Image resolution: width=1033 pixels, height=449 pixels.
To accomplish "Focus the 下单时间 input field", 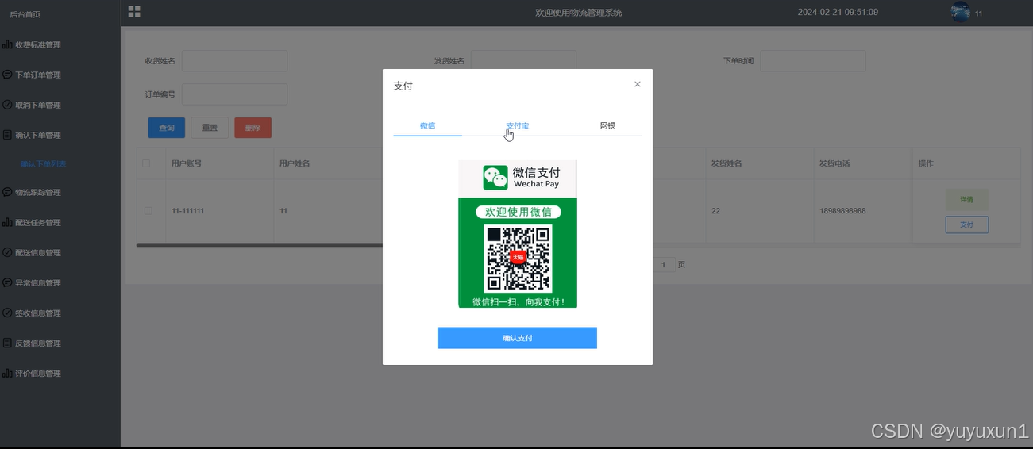I will click(x=812, y=61).
